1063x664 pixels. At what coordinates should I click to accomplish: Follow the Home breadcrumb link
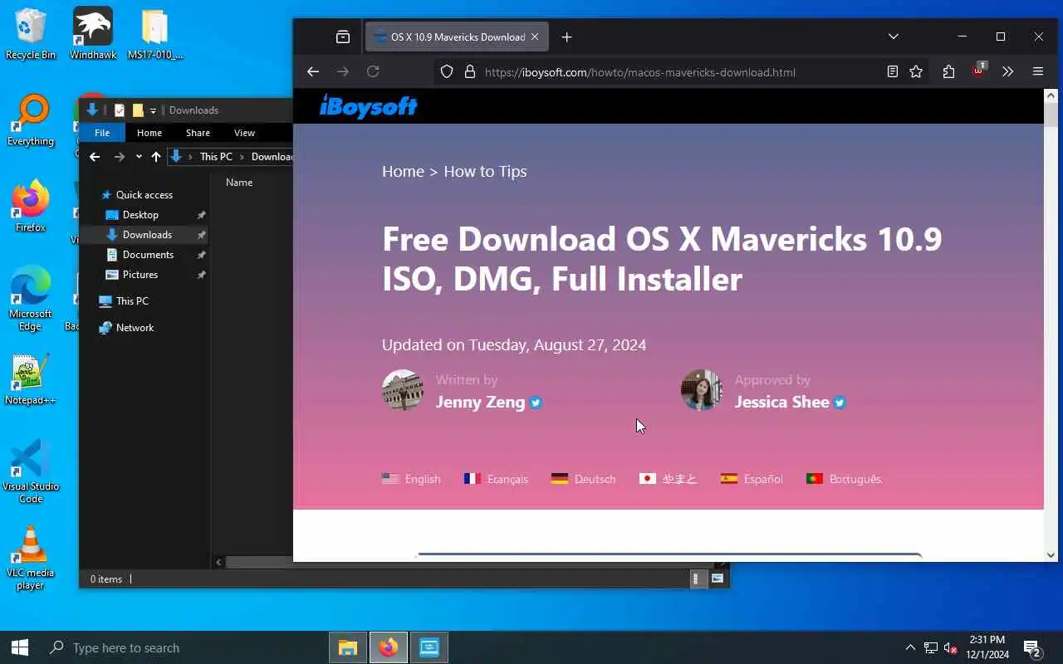coord(403,171)
